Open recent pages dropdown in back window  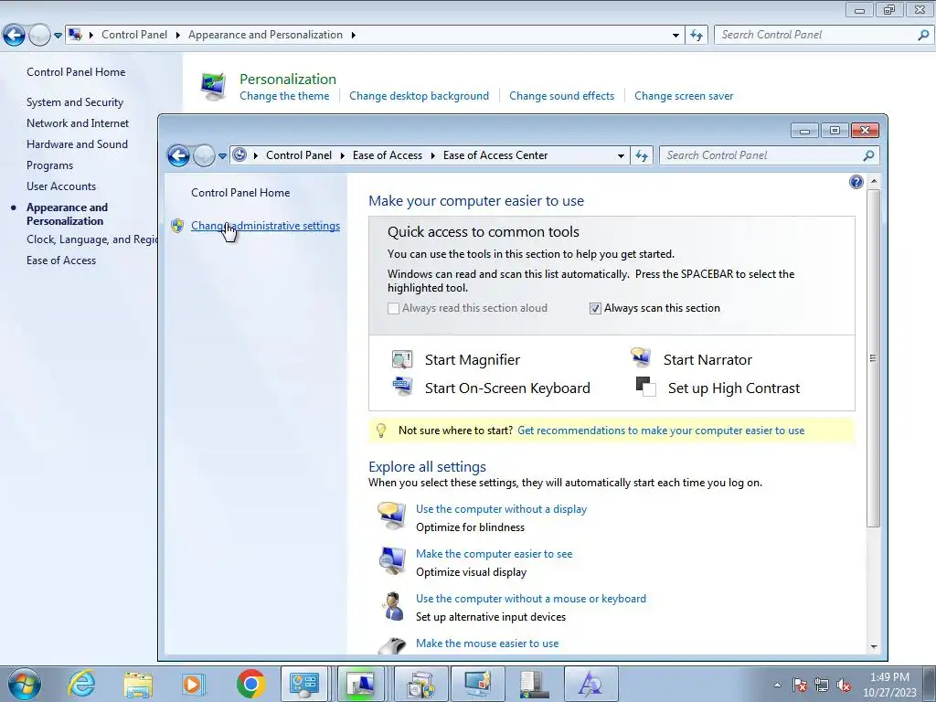(58, 36)
